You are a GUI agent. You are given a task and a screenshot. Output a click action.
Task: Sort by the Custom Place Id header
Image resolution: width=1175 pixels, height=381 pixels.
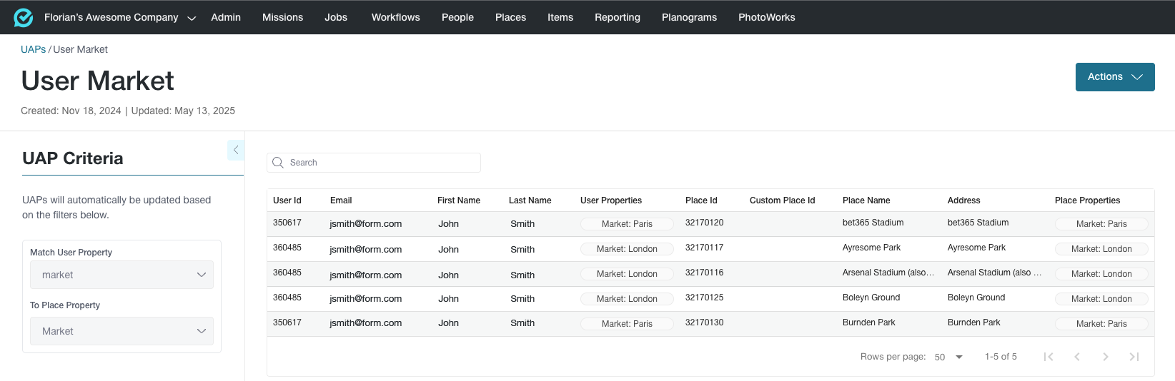click(x=782, y=200)
